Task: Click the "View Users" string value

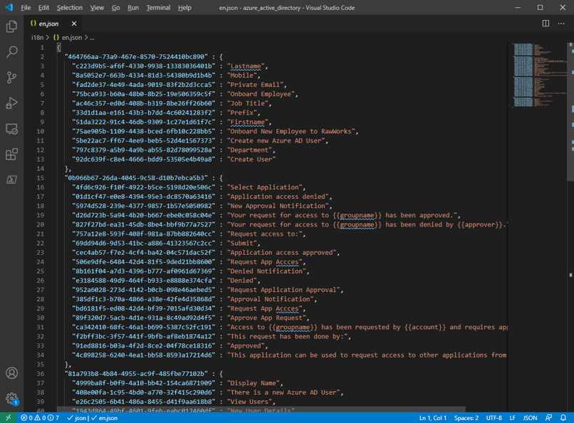Action: pyautogui.click(x=250, y=402)
